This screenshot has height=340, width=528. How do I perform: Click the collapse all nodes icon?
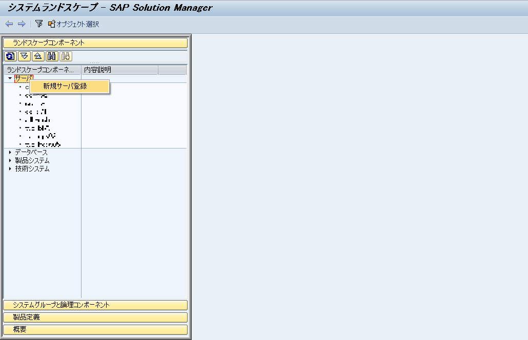pyautogui.click(x=38, y=56)
